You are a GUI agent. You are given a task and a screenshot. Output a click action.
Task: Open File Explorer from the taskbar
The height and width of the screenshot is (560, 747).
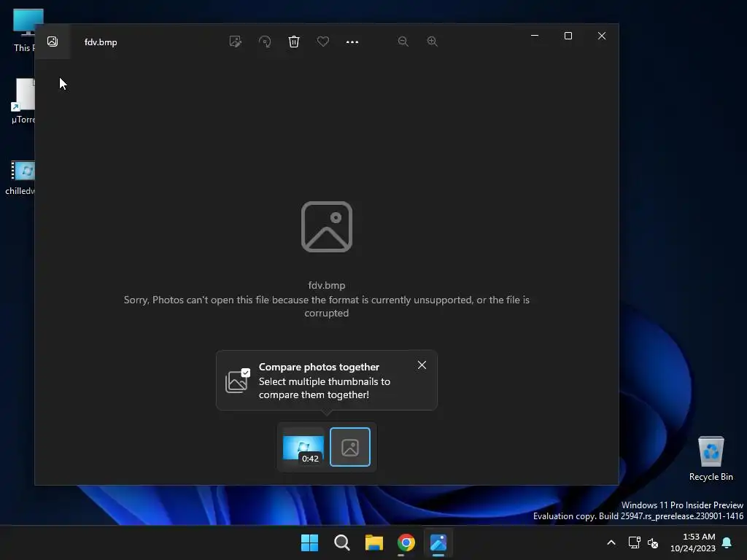click(x=374, y=542)
